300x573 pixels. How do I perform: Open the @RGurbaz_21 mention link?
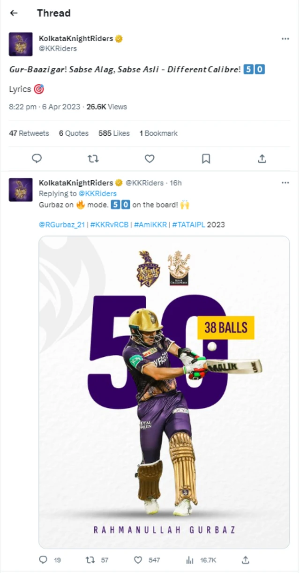(x=62, y=225)
